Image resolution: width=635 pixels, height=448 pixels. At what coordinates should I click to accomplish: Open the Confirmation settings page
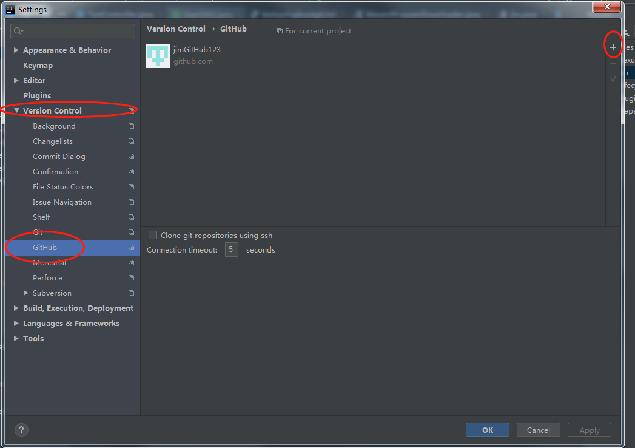(55, 172)
